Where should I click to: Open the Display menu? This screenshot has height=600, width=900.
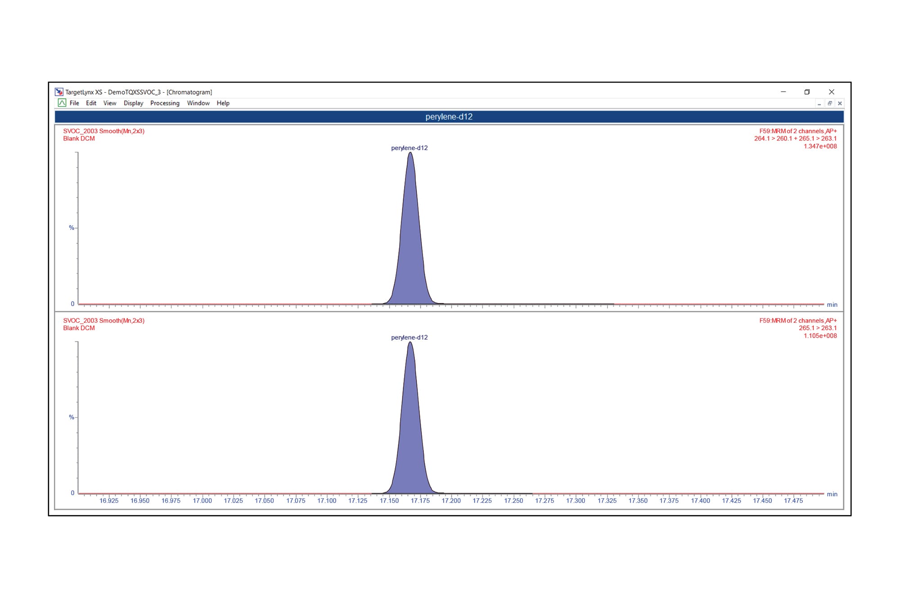134,103
